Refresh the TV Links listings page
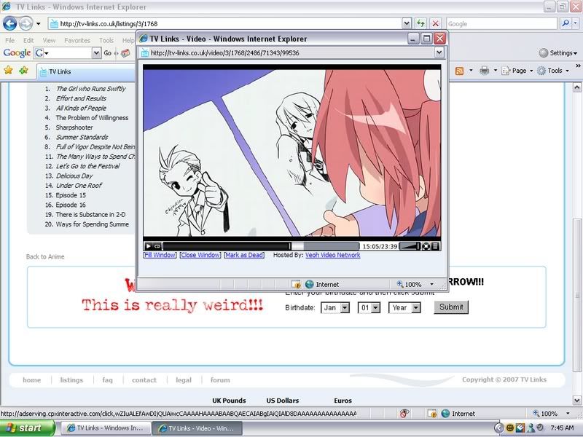Image resolution: width=583 pixels, height=437 pixels. click(420, 23)
